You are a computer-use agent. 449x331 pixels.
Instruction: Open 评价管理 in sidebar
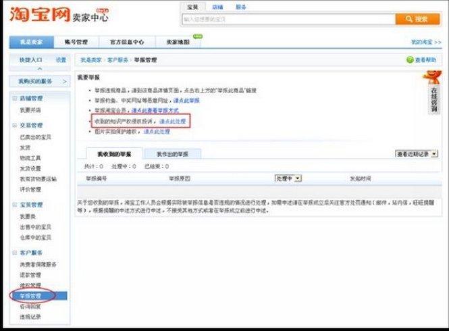[30, 189]
